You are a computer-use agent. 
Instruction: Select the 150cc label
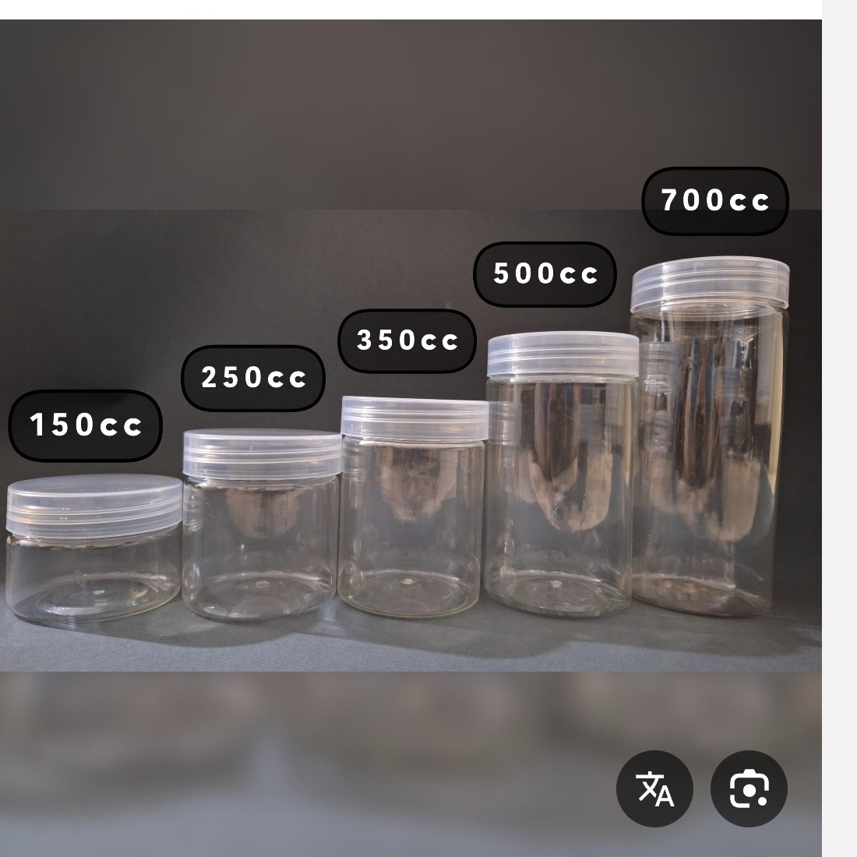[86, 425]
